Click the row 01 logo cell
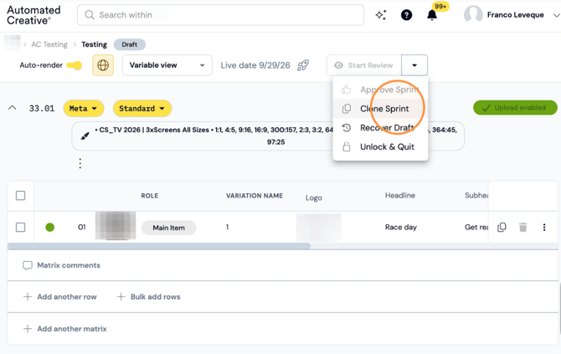This screenshot has height=354, width=561. [x=318, y=227]
